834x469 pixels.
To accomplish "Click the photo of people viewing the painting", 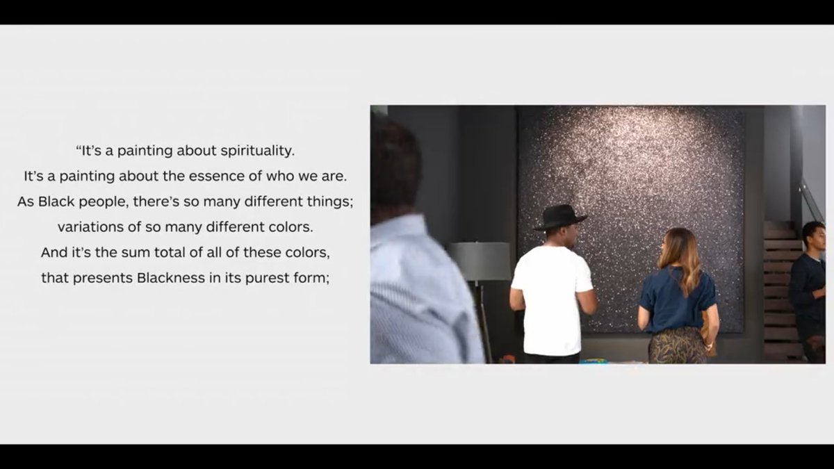I will coord(598,234).
